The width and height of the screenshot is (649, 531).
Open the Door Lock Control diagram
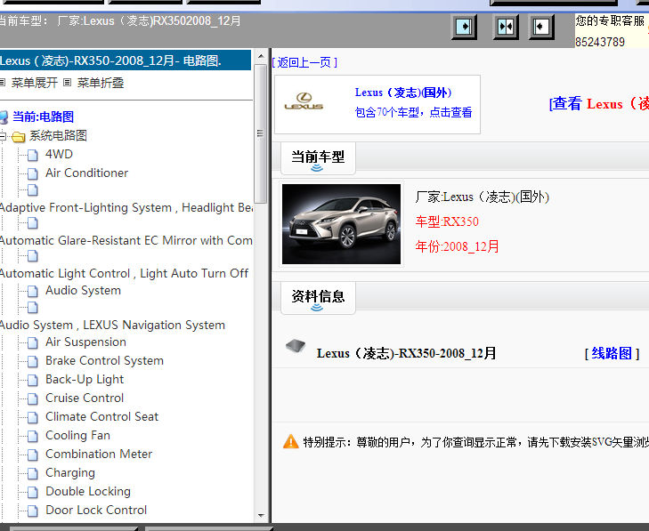[x=96, y=510]
